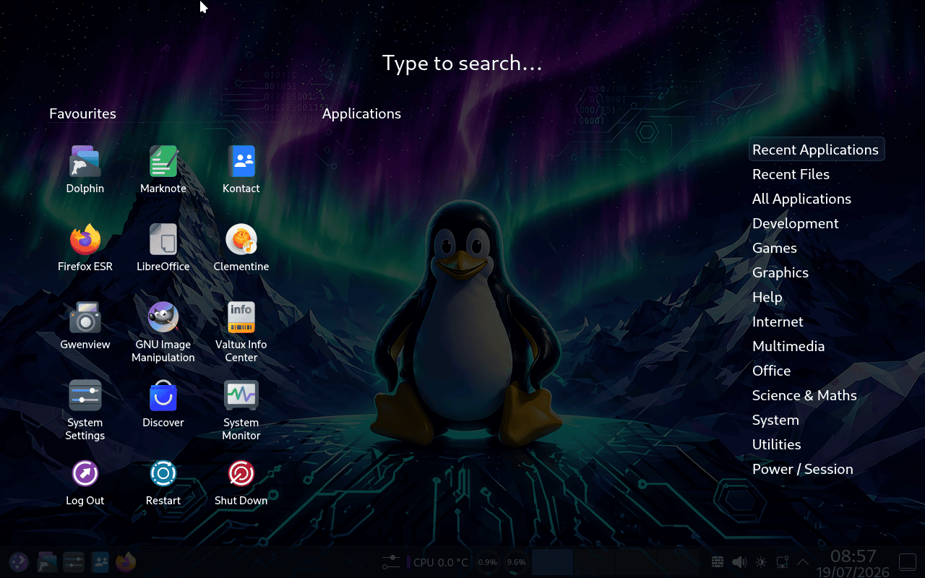925x578 pixels.
Task: Open the Utilities category
Action: (776, 444)
